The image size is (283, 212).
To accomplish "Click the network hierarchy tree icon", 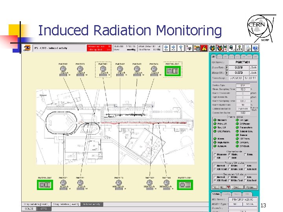I will (x=239, y=48).
